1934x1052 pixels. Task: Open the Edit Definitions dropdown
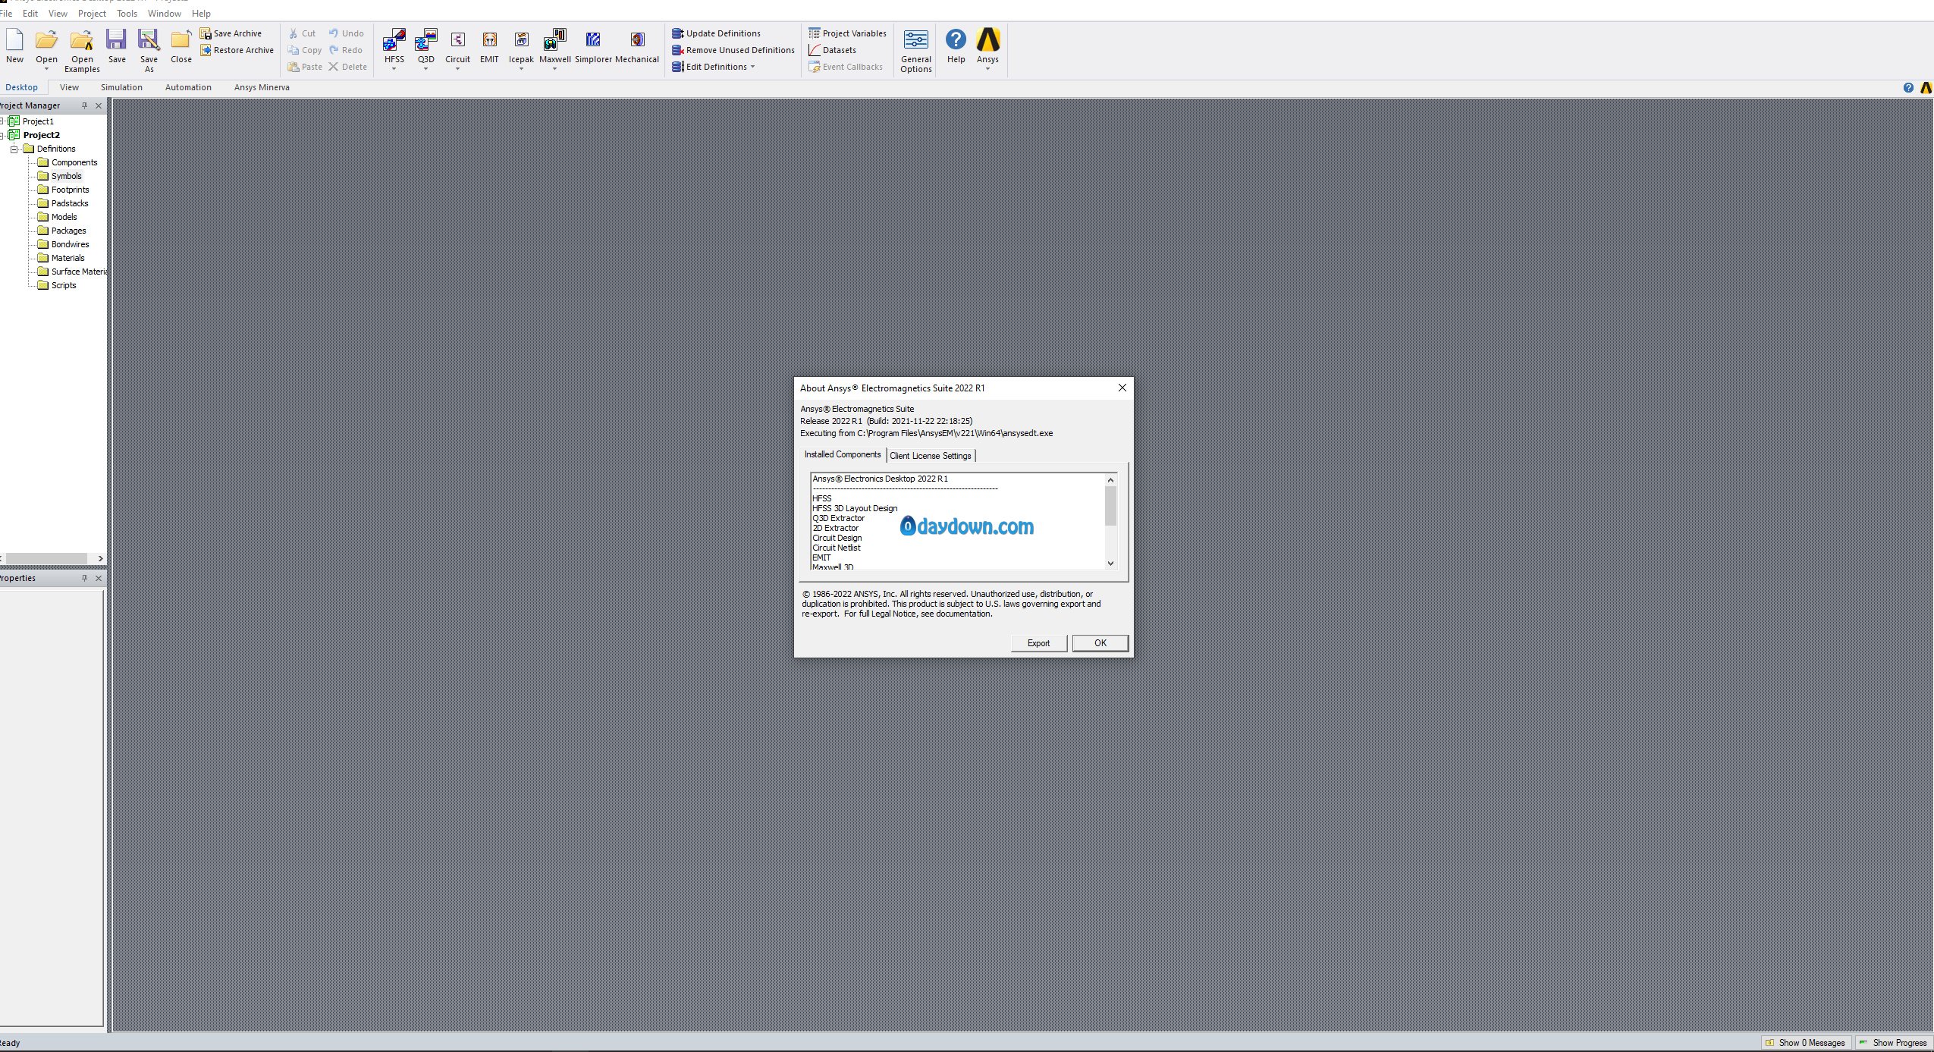752,67
